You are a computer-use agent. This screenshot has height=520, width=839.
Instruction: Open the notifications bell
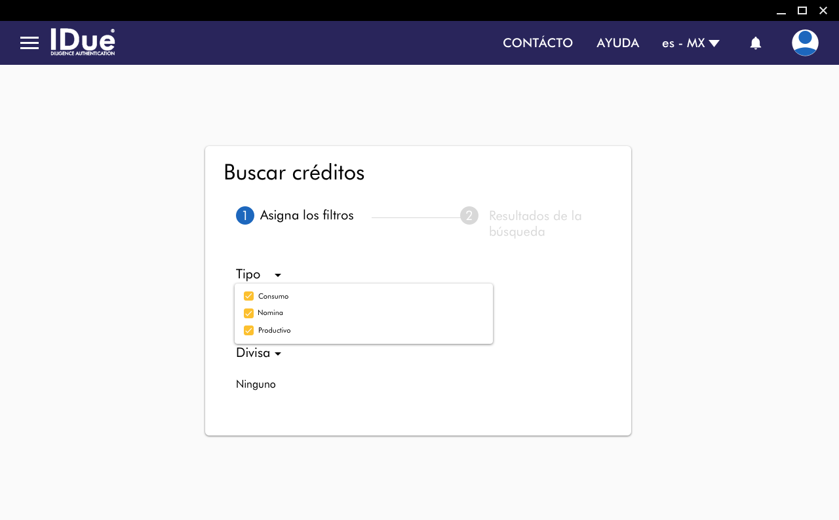[x=756, y=43]
